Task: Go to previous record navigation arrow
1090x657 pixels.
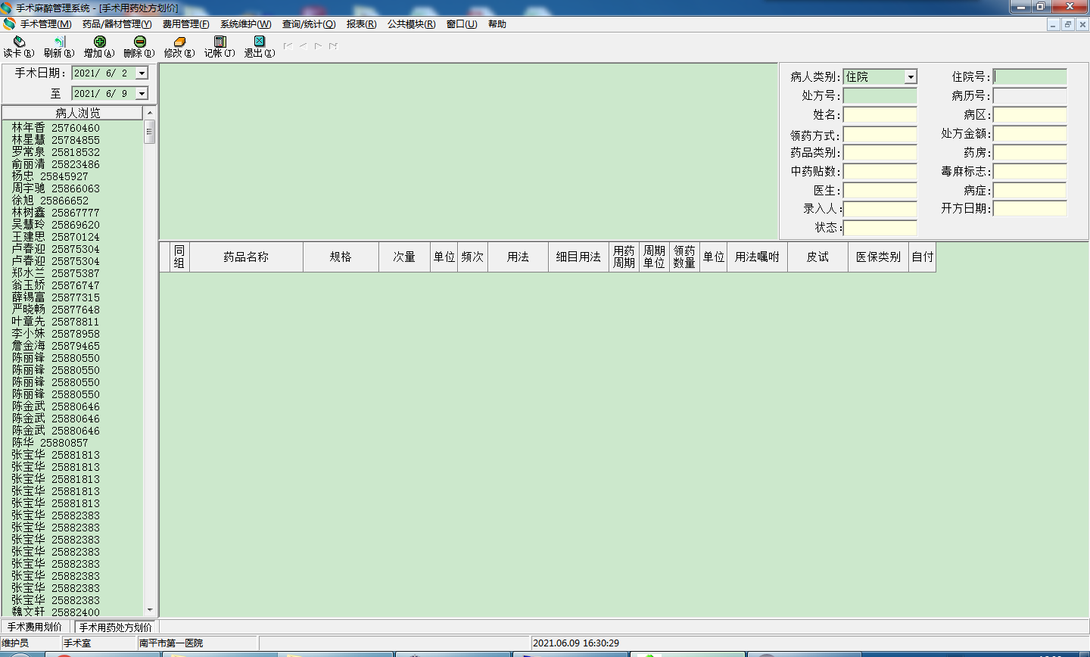Action: [303, 46]
